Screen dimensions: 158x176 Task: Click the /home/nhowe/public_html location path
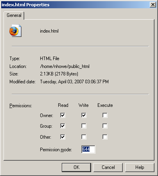65,66
